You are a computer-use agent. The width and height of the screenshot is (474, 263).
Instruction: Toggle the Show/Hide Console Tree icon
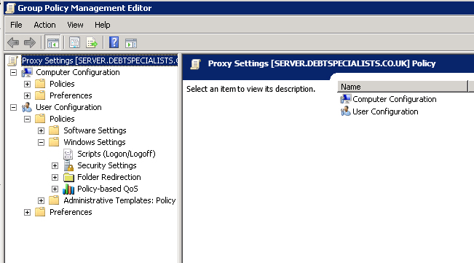[52, 43]
